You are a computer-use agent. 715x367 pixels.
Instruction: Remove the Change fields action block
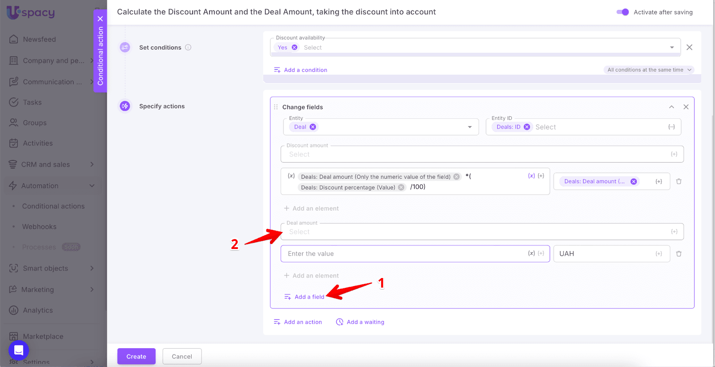point(686,107)
